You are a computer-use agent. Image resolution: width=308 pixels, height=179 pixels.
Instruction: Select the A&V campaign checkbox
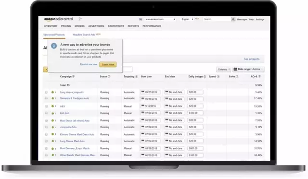46,107
